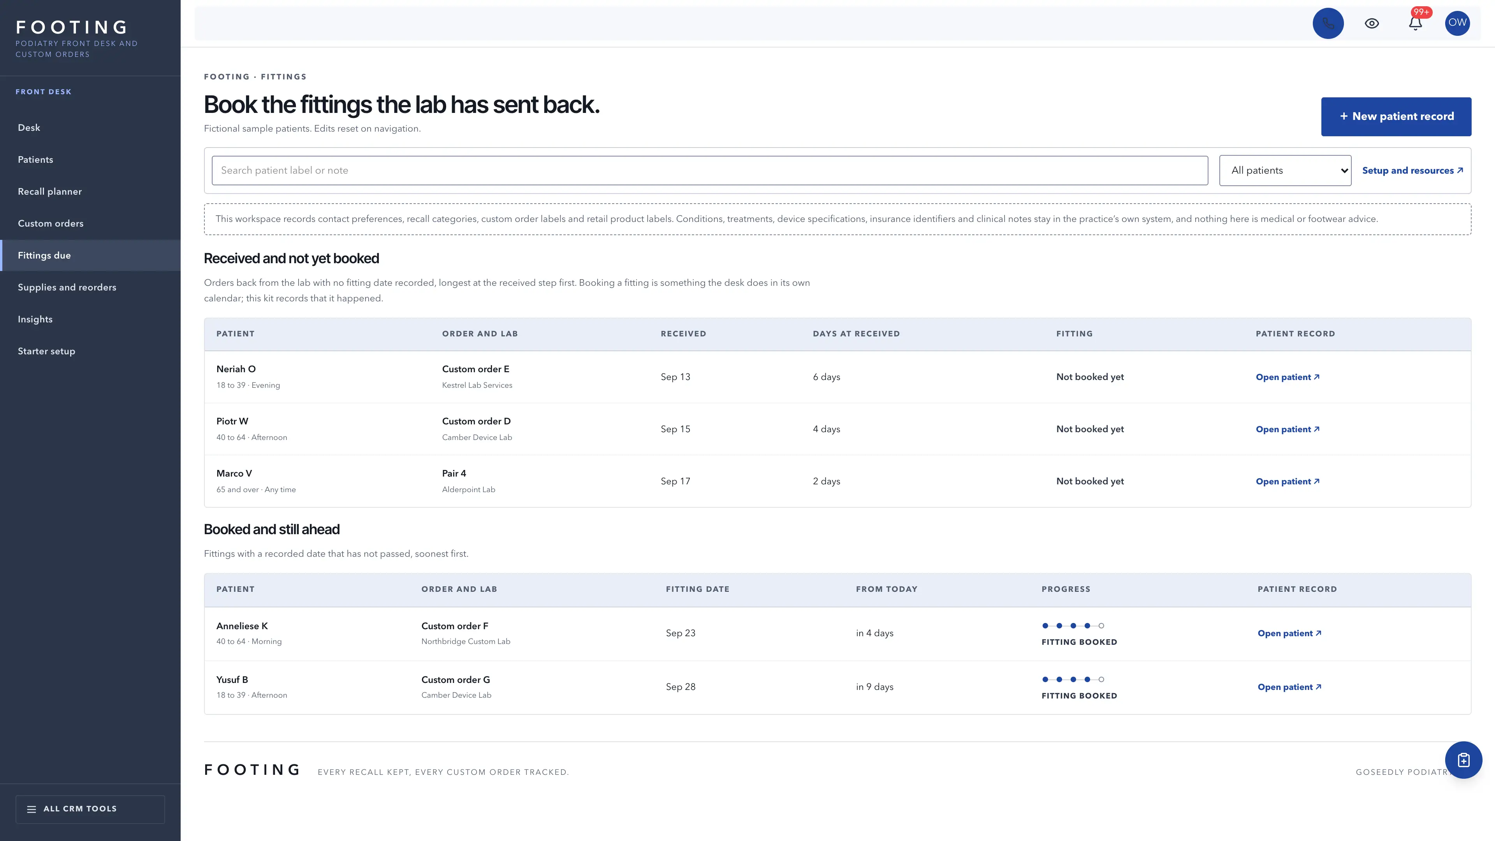Screen dimensions: 1495x841
Task: Click the Days at Received column header
Action: [x=856, y=334]
